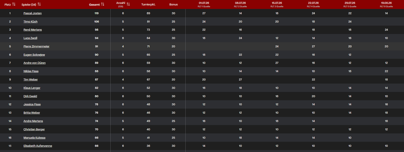404x152 pixels.
Task: Select Turnierpkt. value 67 in Tim Weber row
Action: (x=148, y=80)
